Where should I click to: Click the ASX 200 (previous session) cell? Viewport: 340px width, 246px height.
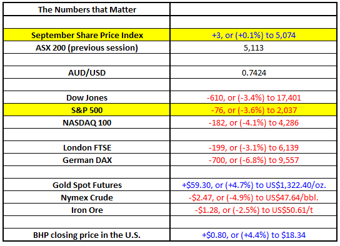point(87,47)
